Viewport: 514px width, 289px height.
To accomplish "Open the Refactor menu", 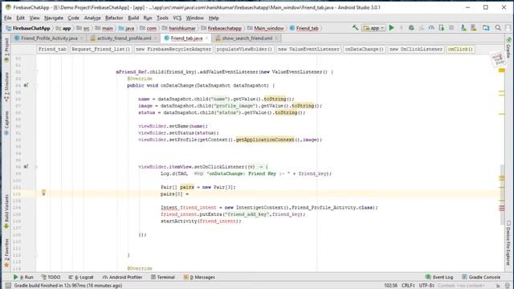I will (x=114, y=18).
